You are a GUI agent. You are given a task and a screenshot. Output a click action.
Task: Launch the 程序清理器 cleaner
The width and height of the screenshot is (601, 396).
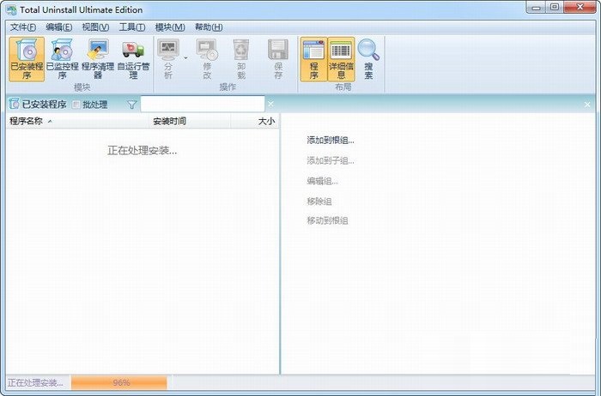(98, 59)
